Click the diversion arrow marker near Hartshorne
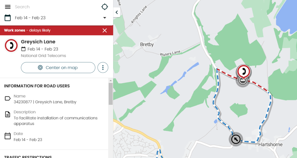Image resolution: width=297 pixels, height=158 pixels. [236, 139]
